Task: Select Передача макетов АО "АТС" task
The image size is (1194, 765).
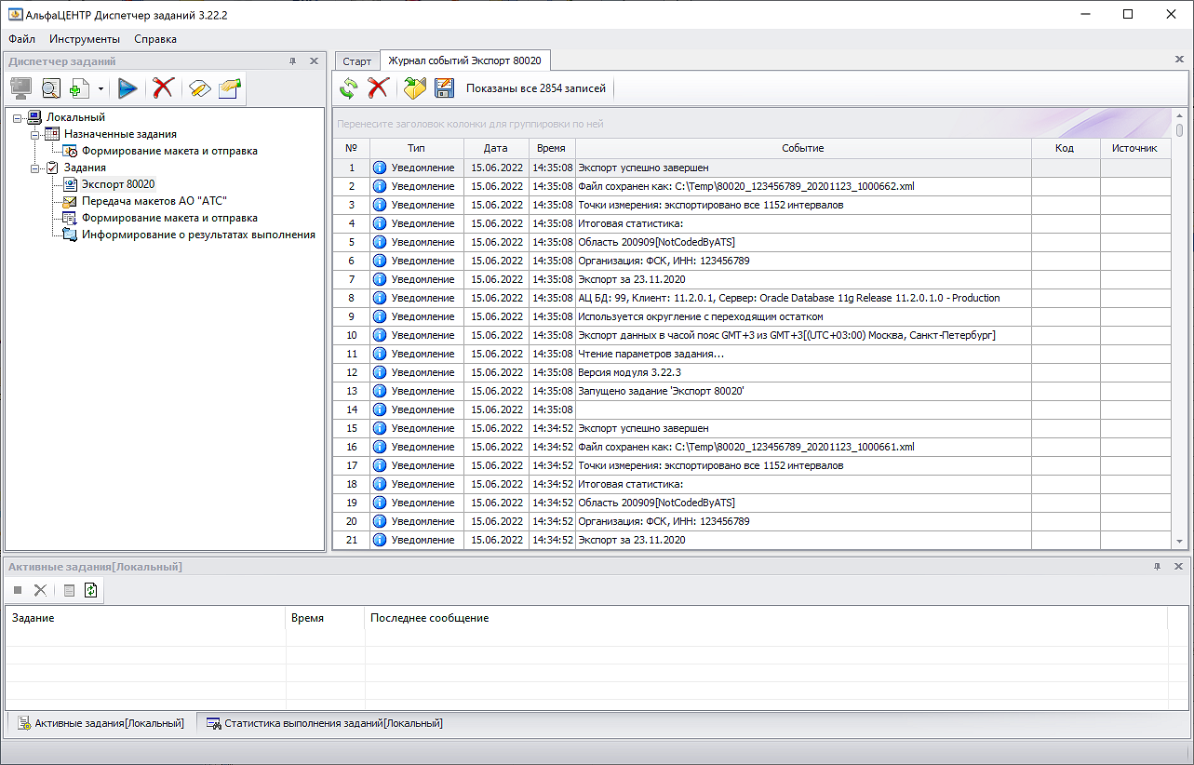Action: coord(154,201)
